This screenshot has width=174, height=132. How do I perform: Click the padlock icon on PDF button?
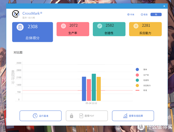click(72, 116)
